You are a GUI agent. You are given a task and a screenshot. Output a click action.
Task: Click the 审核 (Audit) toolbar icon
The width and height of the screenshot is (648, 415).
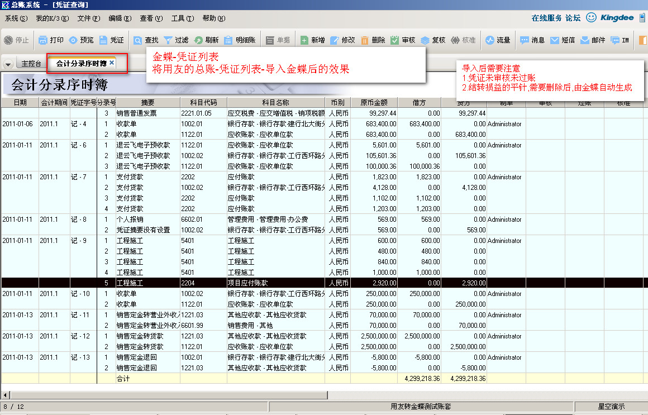[395, 40]
